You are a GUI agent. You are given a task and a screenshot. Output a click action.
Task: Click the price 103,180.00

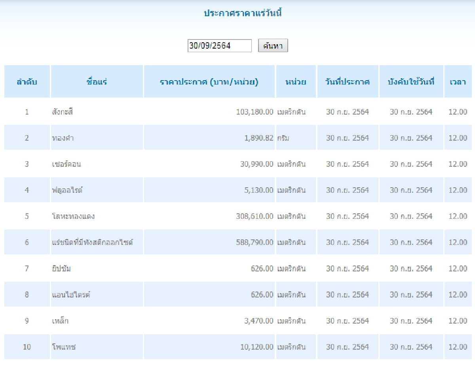[255, 112]
